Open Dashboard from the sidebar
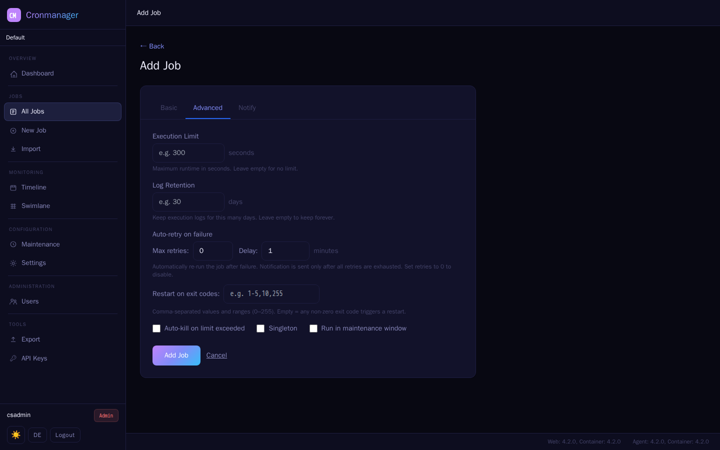The image size is (720, 450). [x=62, y=73]
